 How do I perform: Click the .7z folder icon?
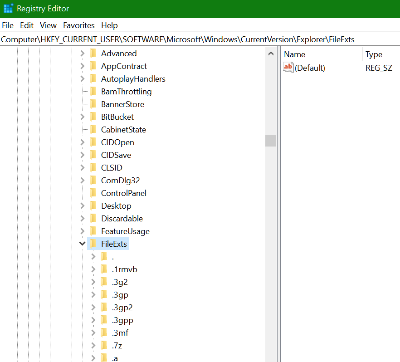coord(104,345)
